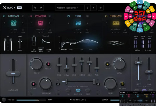Switch to previous dynamics type

point(31,23)
